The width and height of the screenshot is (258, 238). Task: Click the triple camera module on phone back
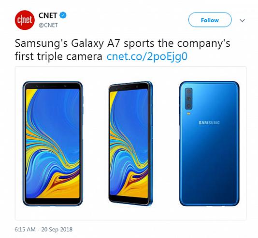(188, 99)
